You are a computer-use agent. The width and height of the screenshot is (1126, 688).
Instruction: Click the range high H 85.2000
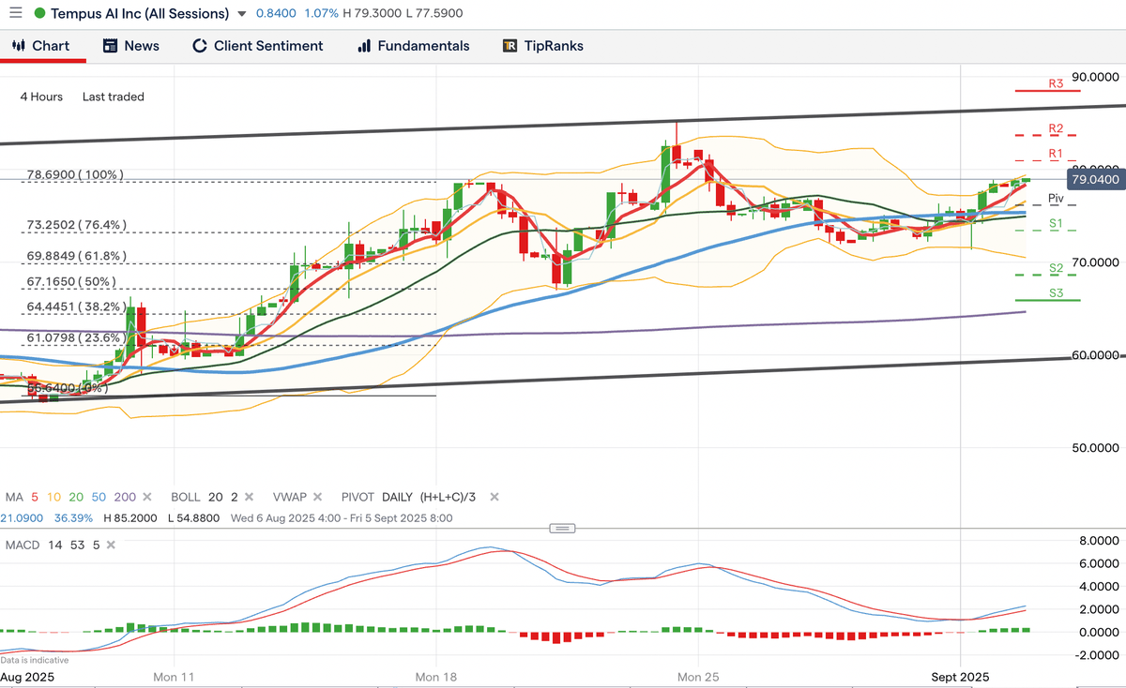(131, 517)
